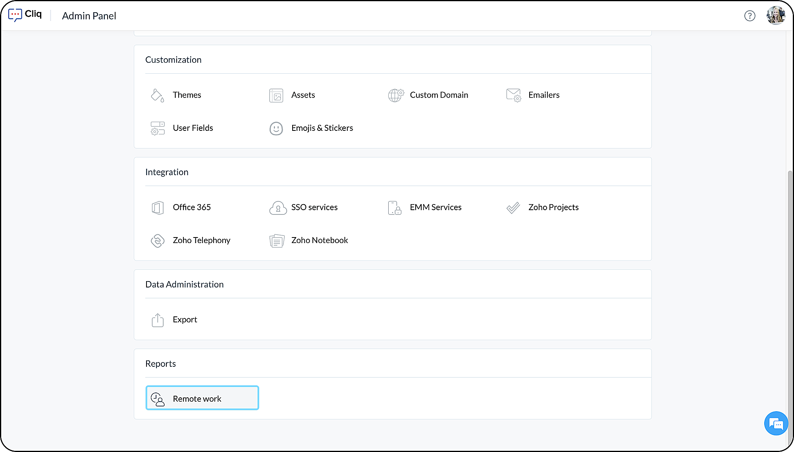The width and height of the screenshot is (794, 452).
Task: Click the Office 365 icon
Action: (x=157, y=207)
